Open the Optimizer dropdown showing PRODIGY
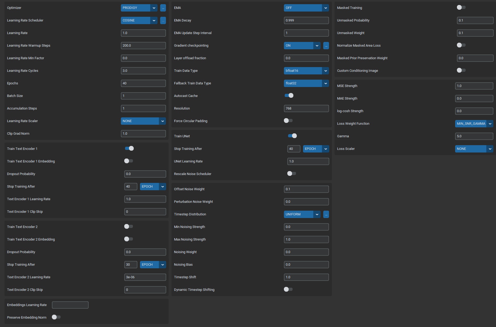 139,8
